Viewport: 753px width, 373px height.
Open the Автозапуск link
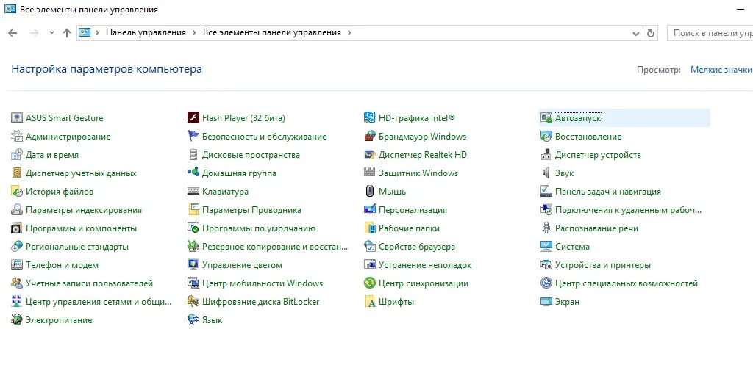[578, 118]
